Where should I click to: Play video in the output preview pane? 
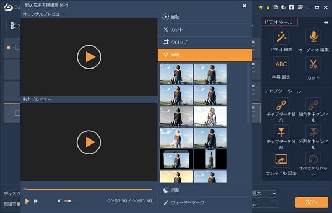pos(89,142)
